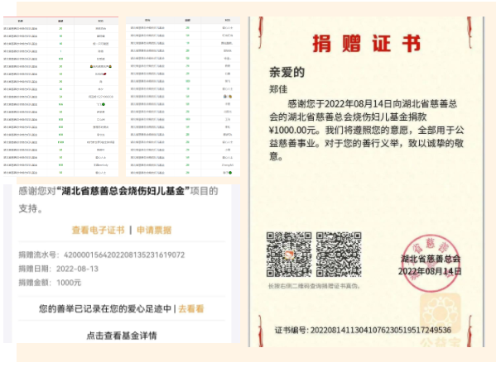Click the 亲爱的 greeting text

(x=287, y=72)
